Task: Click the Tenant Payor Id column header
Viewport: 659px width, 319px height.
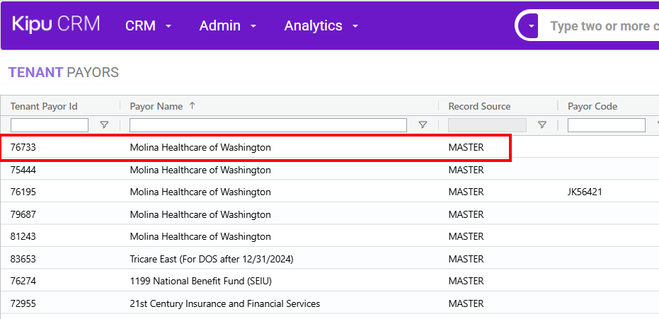Action: pyautogui.click(x=44, y=106)
